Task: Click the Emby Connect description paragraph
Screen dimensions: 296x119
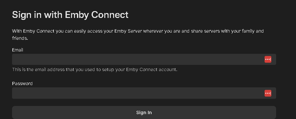Action: pos(138,35)
